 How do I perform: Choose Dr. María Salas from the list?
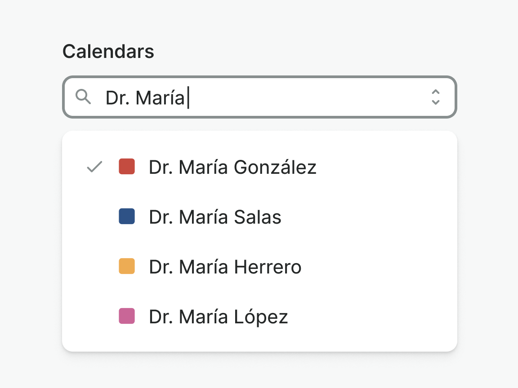tap(215, 217)
